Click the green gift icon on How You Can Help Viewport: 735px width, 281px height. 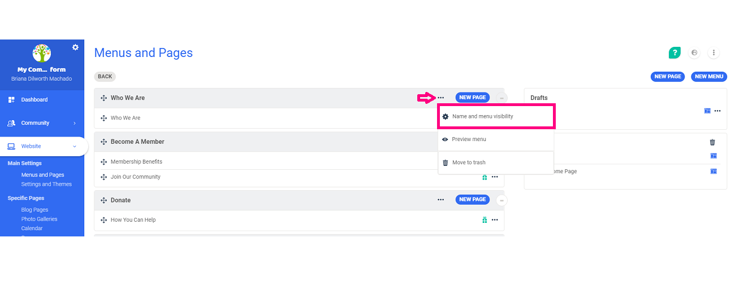click(x=485, y=220)
